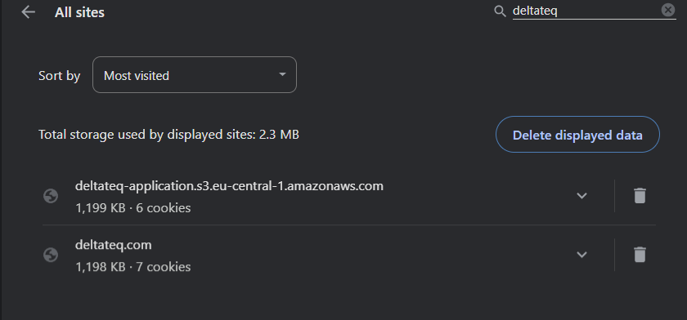The image size is (687, 320).
Task: Go back using the left arrow icon
Action: [x=28, y=12]
